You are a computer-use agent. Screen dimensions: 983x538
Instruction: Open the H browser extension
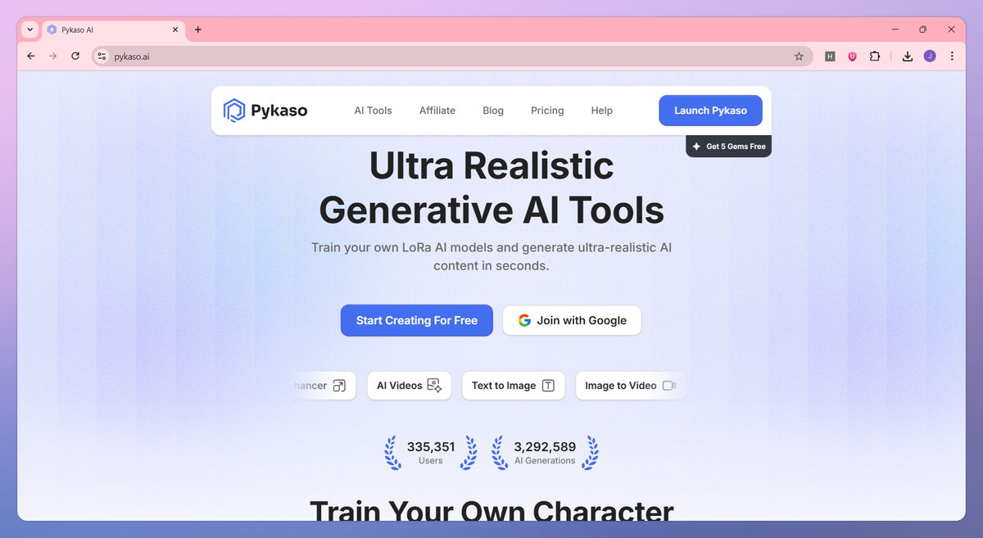pos(830,57)
